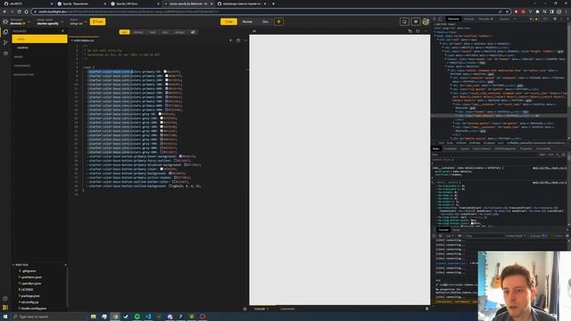The image size is (571, 321).
Task: Switch to Doc mode
Action: 265,21
